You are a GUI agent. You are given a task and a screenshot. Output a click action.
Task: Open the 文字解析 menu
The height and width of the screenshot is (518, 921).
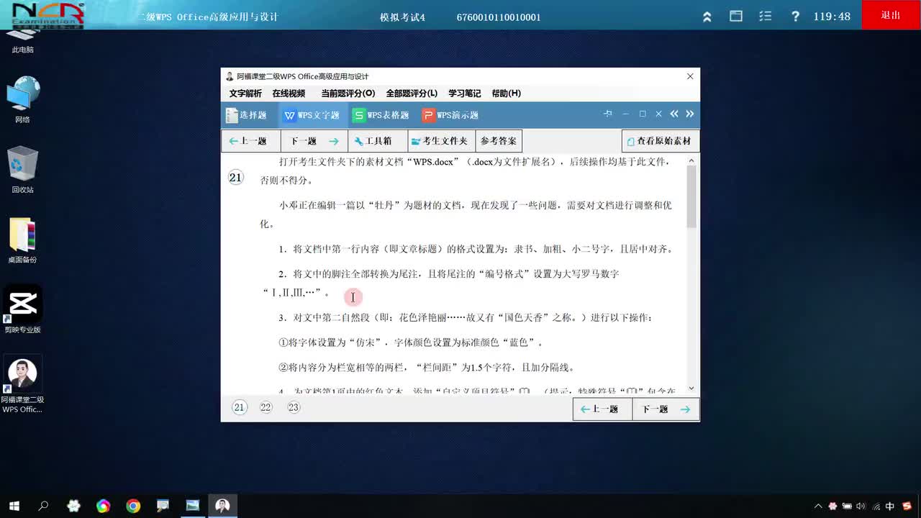click(x=245, y=94)
